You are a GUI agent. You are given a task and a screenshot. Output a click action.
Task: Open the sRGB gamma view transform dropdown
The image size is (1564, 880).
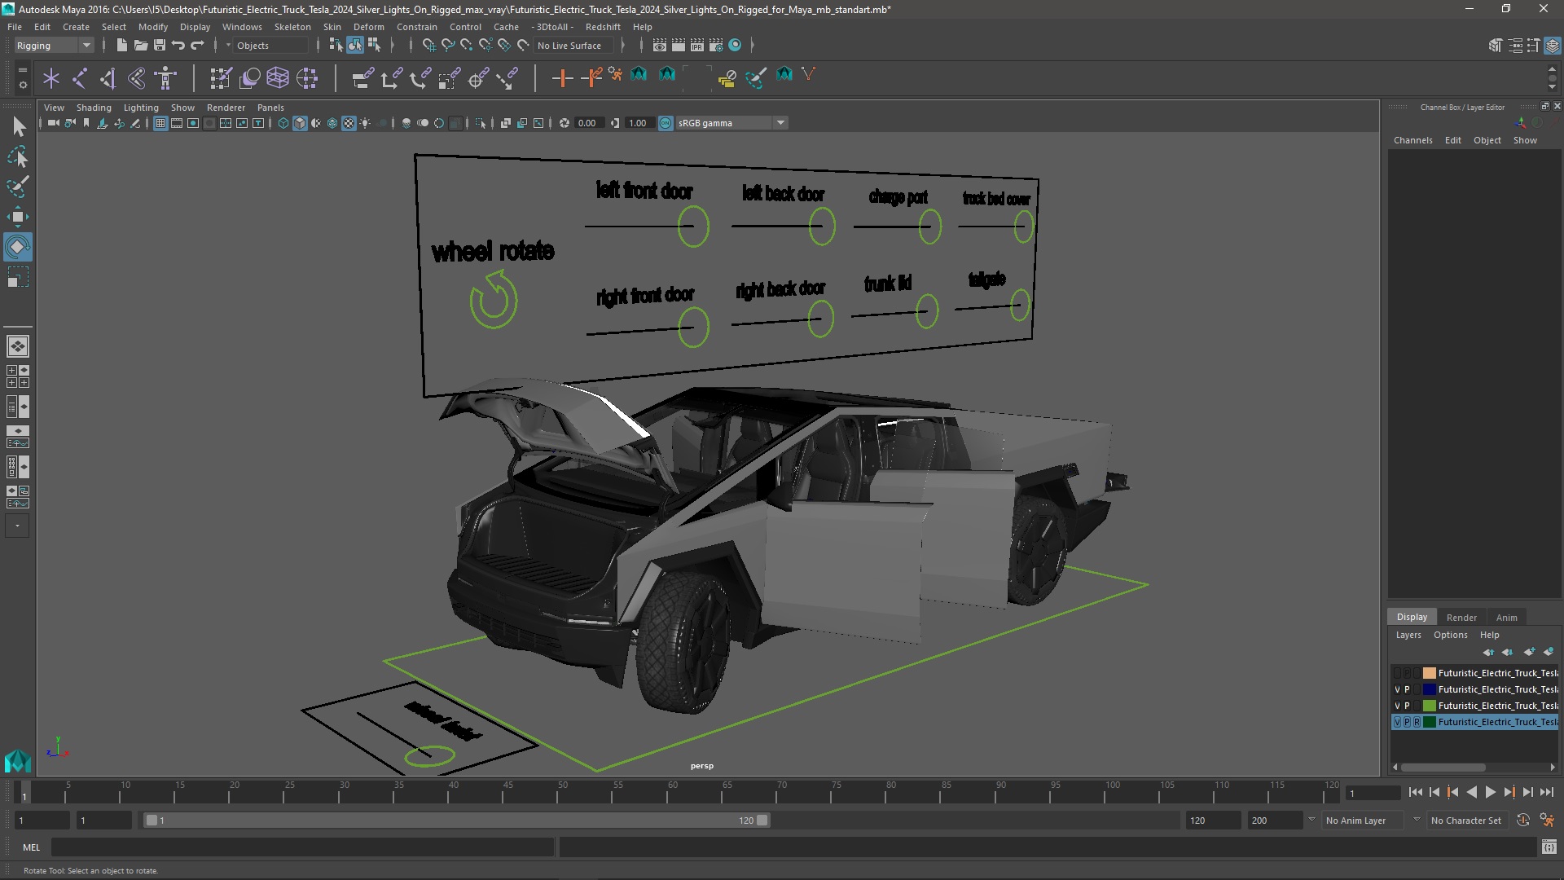(731, 123)
